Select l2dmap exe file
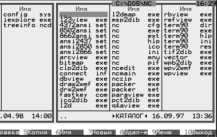Image resolution: width=217 pixels, height=137 pixels. (136, 14)
